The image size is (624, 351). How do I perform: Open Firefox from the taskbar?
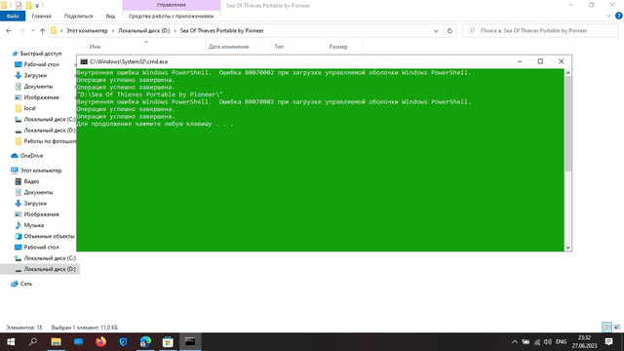point(100,341)
